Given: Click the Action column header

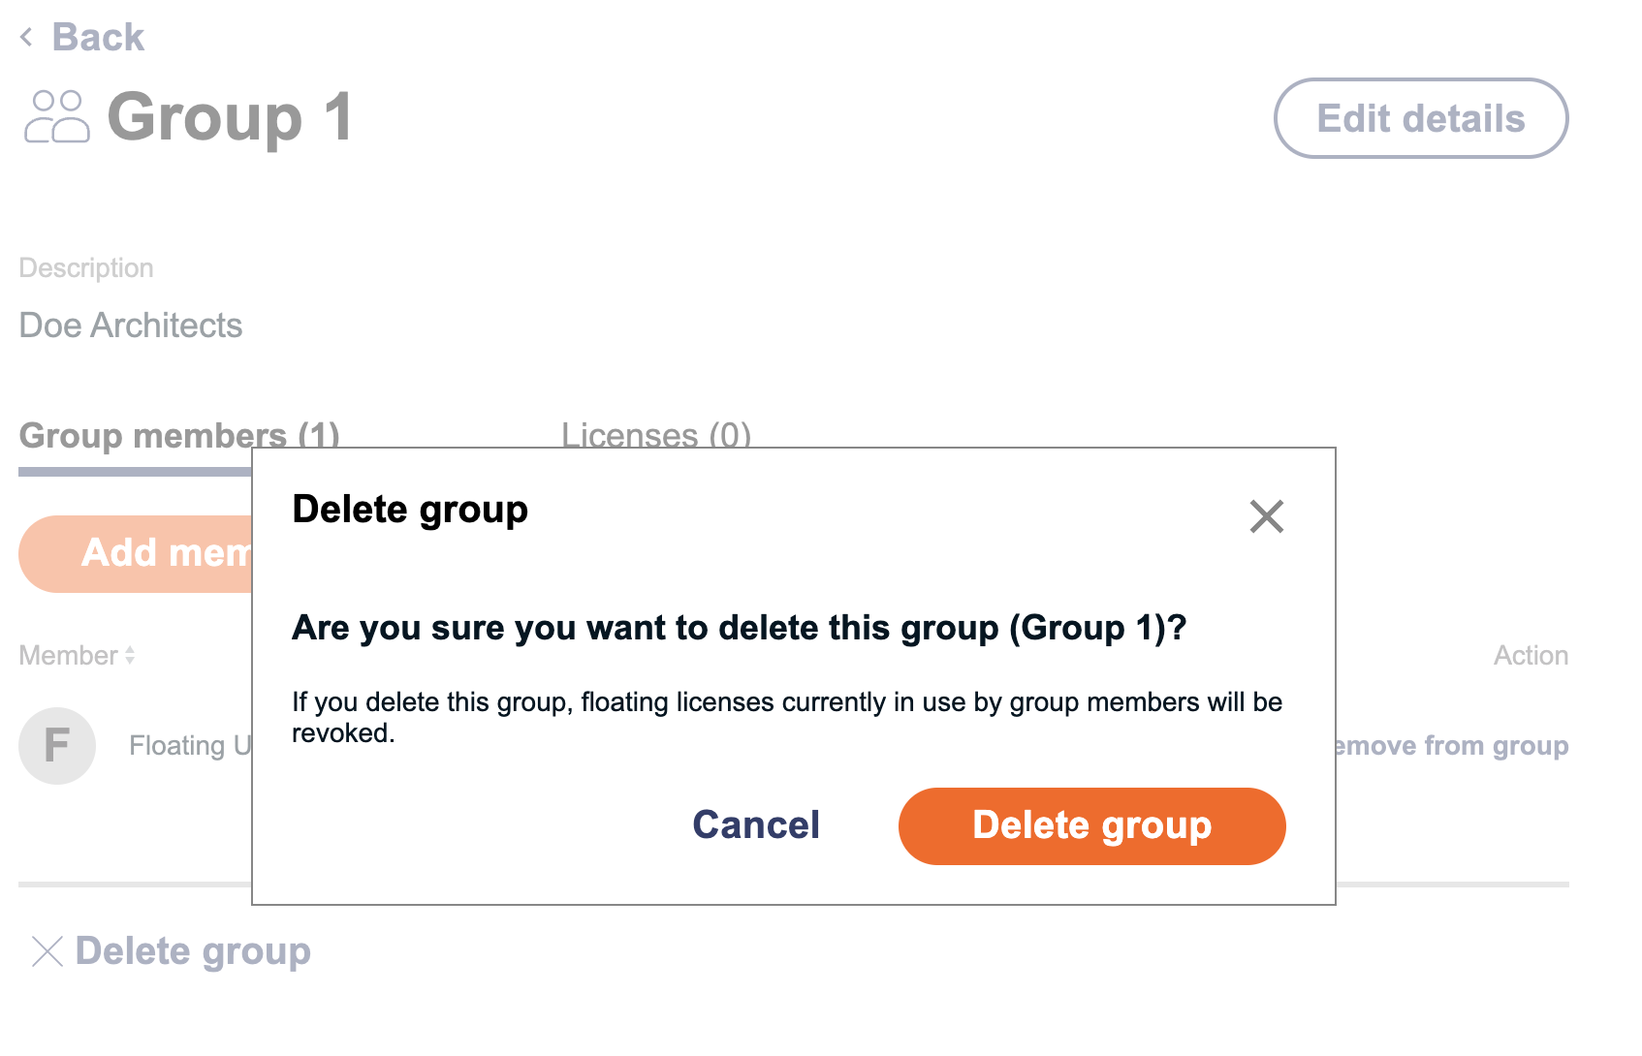Looking at the screenshot, I should click(1530, 654).
